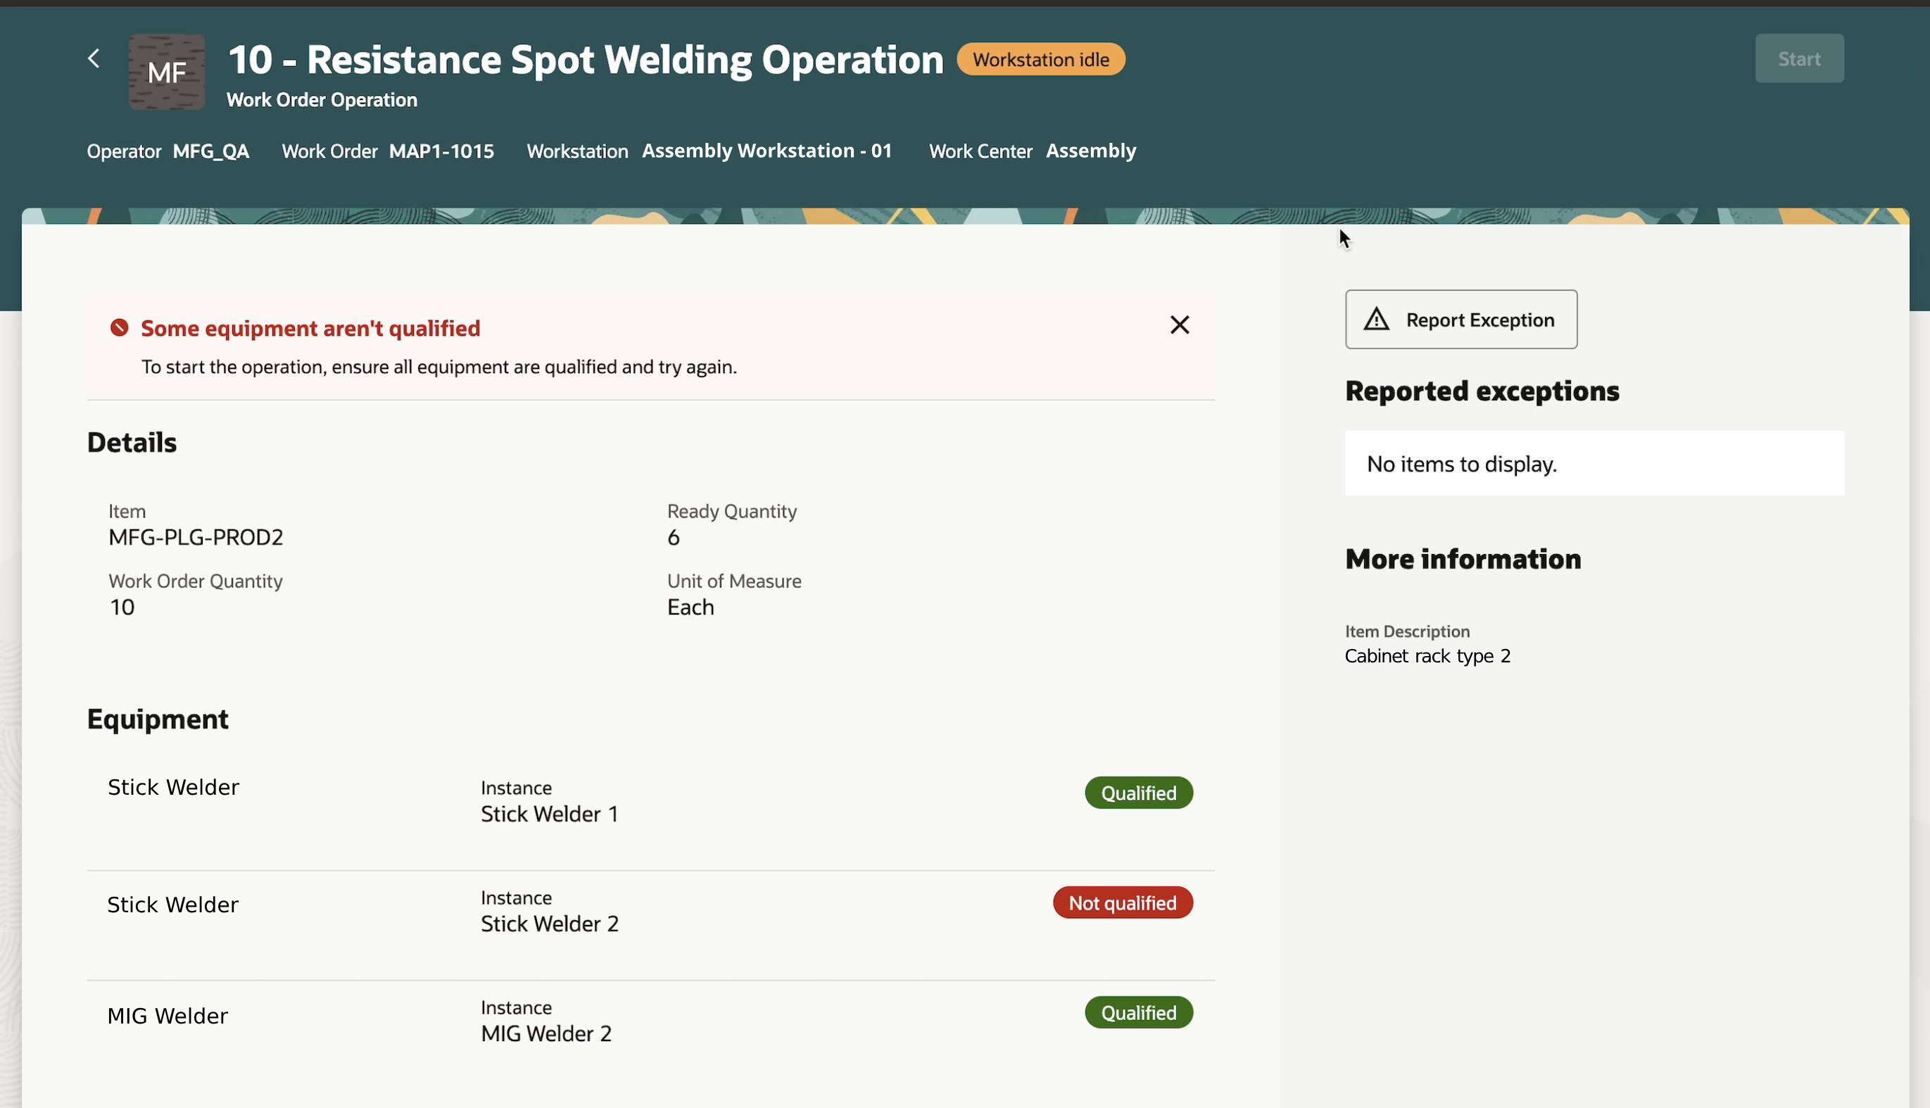Click the Start button
This screenshot has height=1108, width=1930.
coord(1798,58)
